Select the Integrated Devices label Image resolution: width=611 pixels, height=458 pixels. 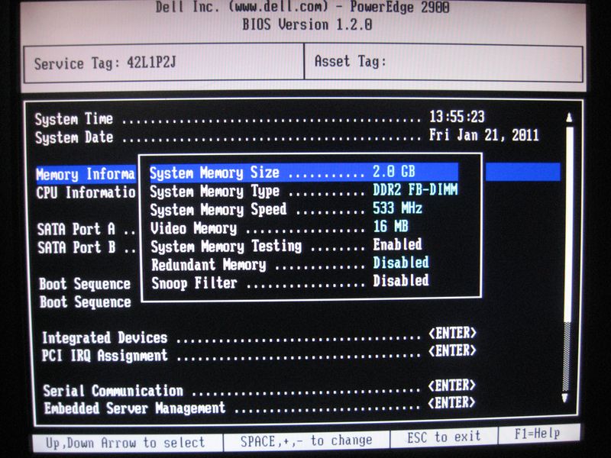tap(105, 337)
